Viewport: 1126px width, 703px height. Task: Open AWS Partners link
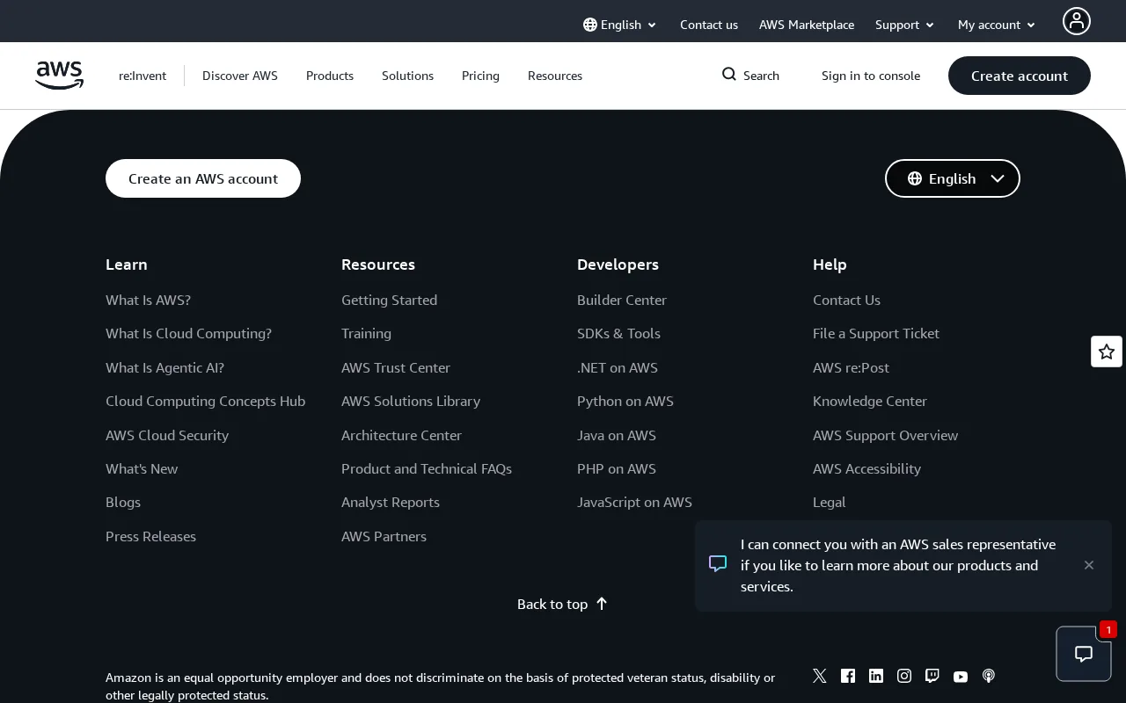click(384, 536)
